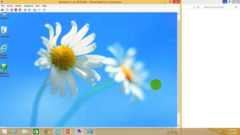The image size is (240, 135).
Task: Open Internet Explorer from the taskbar
Action: (x=15, y=132)
